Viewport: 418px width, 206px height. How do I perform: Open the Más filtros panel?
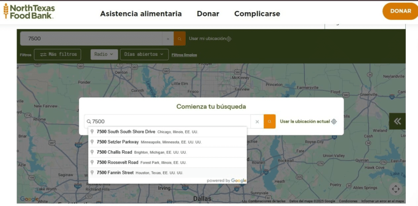tap(58, 55)
